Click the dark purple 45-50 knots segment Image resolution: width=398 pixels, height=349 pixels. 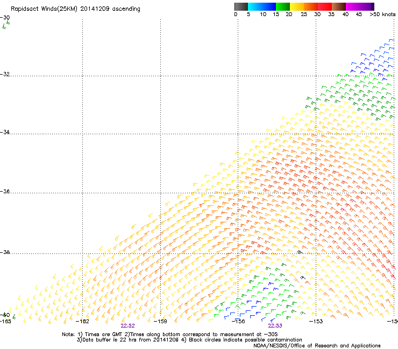pos(367,6)
